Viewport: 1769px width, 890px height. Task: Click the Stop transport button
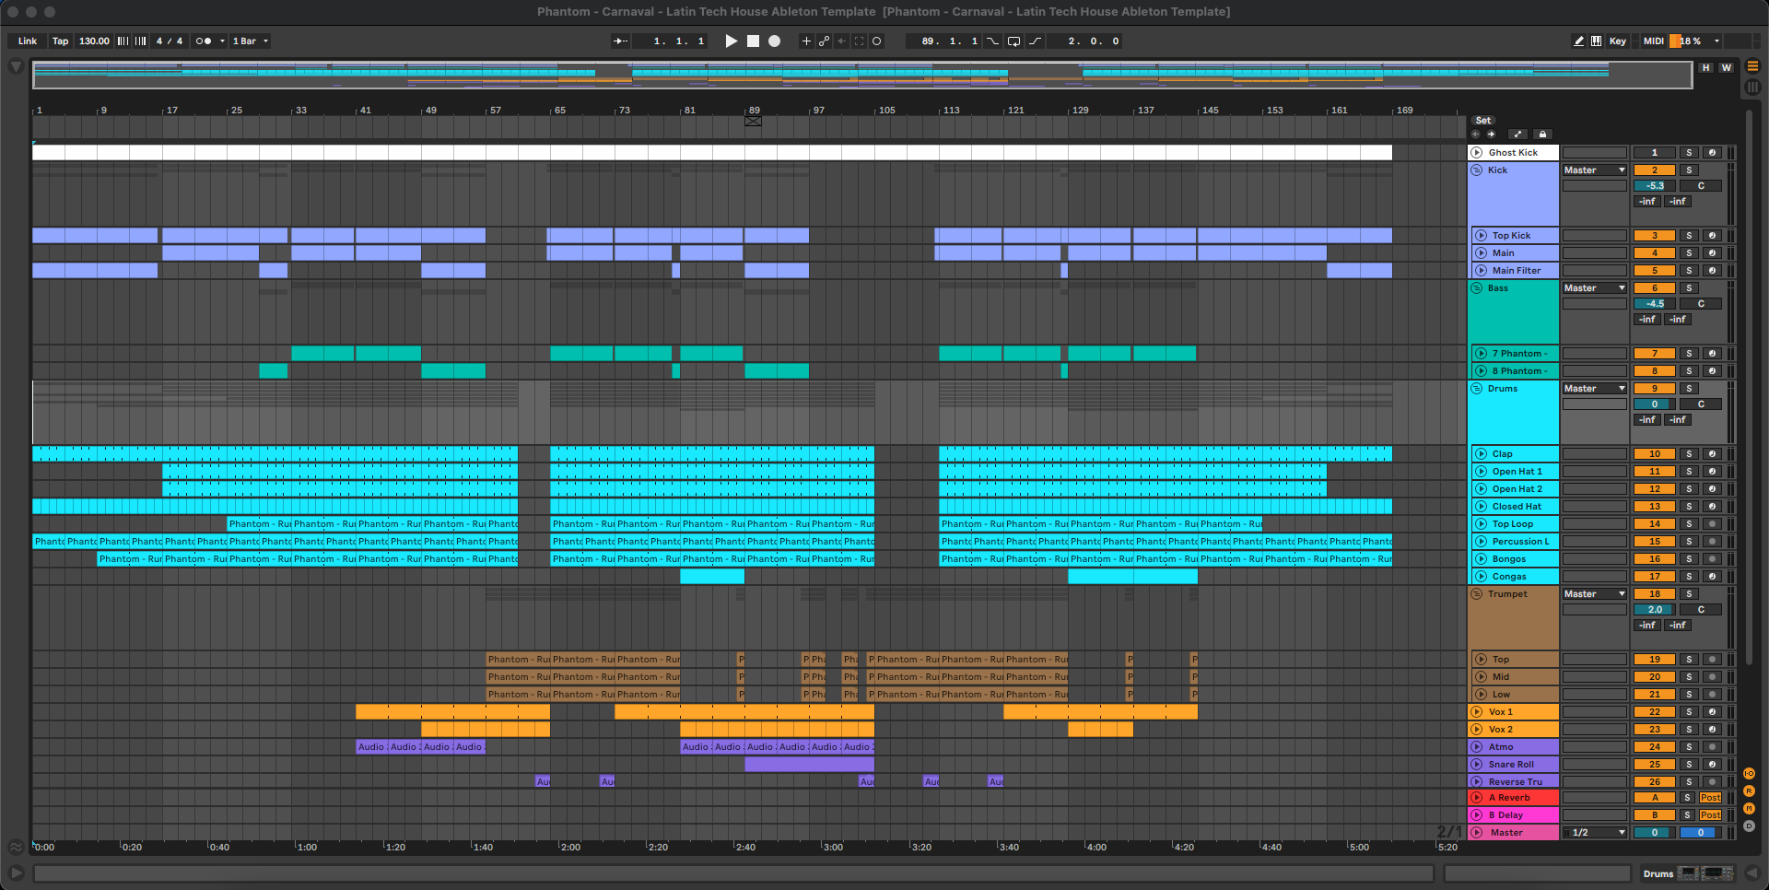(x=753, y=41)
